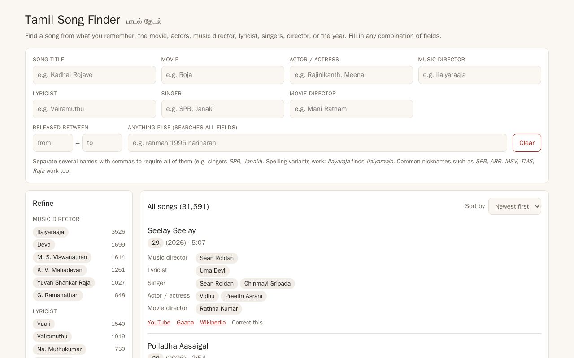Viewport: 574px width, 358px height.
Task: Select the Vidhu actor tag
Action: click(207, 296)
